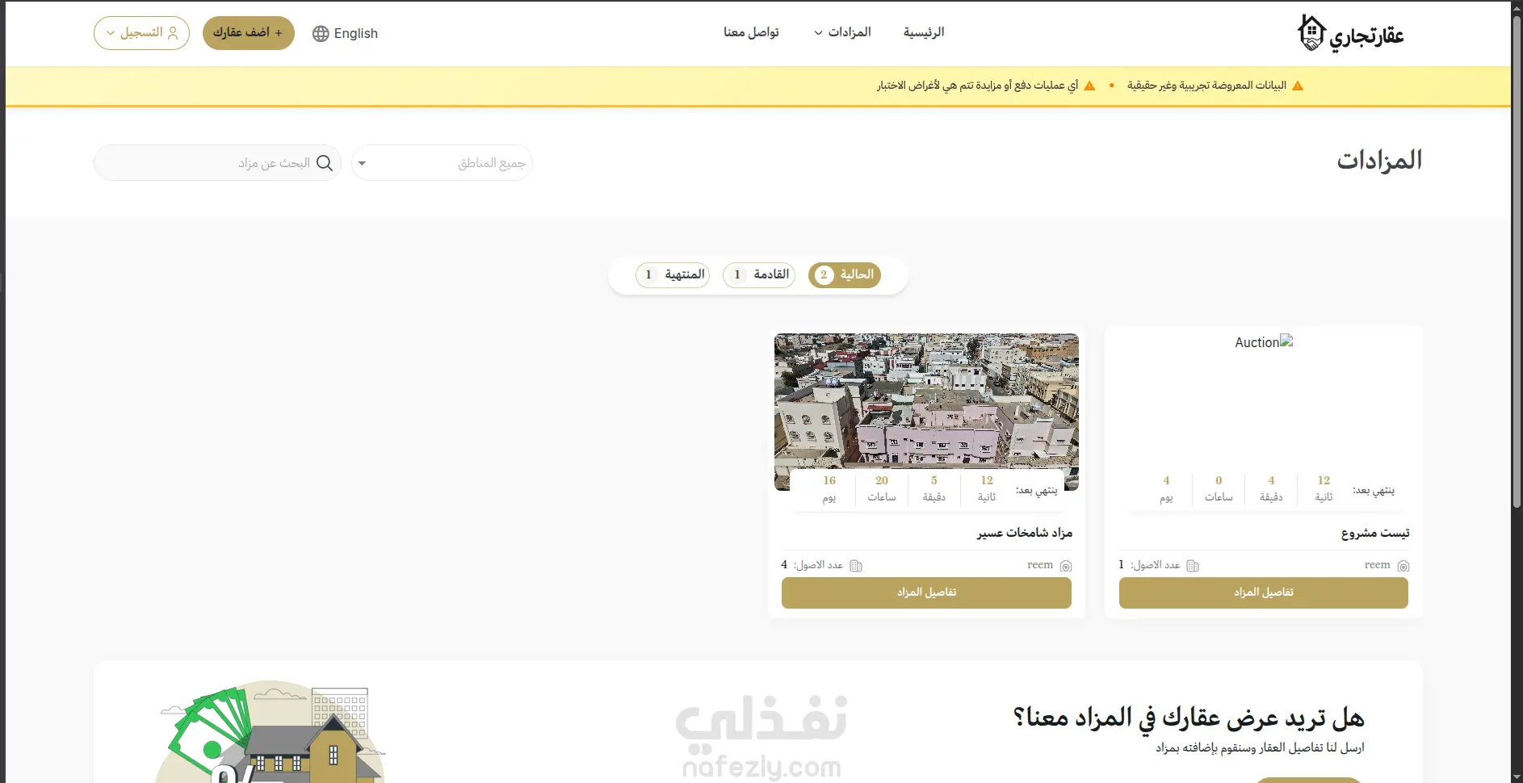Image resolution: width=1523 pixels, height=783 pixels.
Task: Expand the المزادات navigation menu
Action: pyautogui.click(x=841, y=32)
